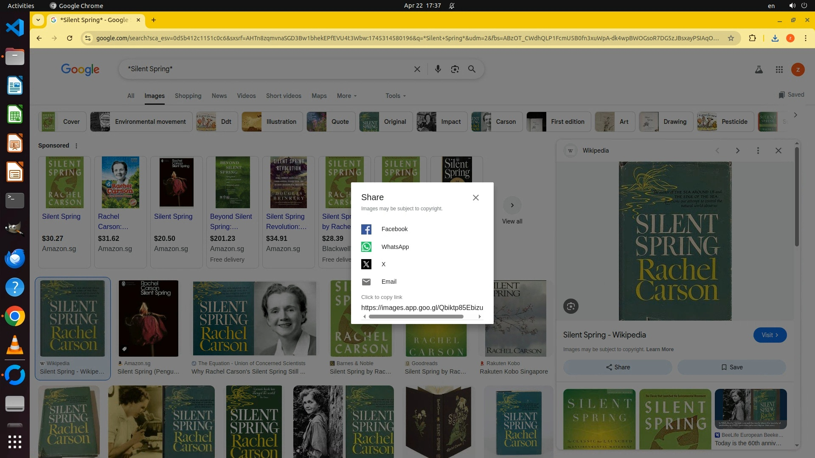Screen dimensions: 815x458
Task: Open the Google apps grid
Action: [x=779, y=70]
